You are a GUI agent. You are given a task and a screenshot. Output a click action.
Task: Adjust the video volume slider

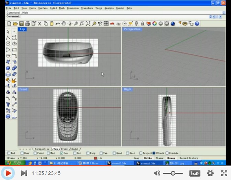[173, 173]
